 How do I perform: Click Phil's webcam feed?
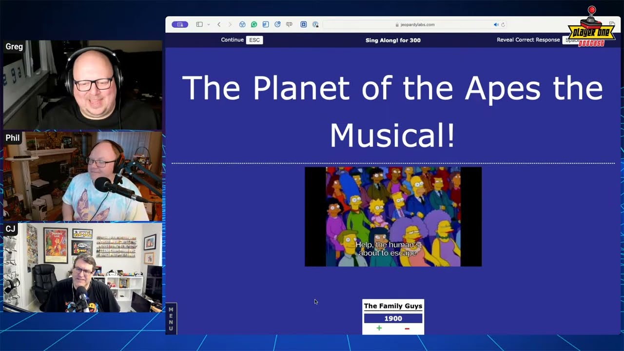tap(82, 176)
